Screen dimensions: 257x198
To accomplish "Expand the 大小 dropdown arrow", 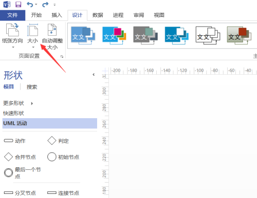I will point(33,47).
